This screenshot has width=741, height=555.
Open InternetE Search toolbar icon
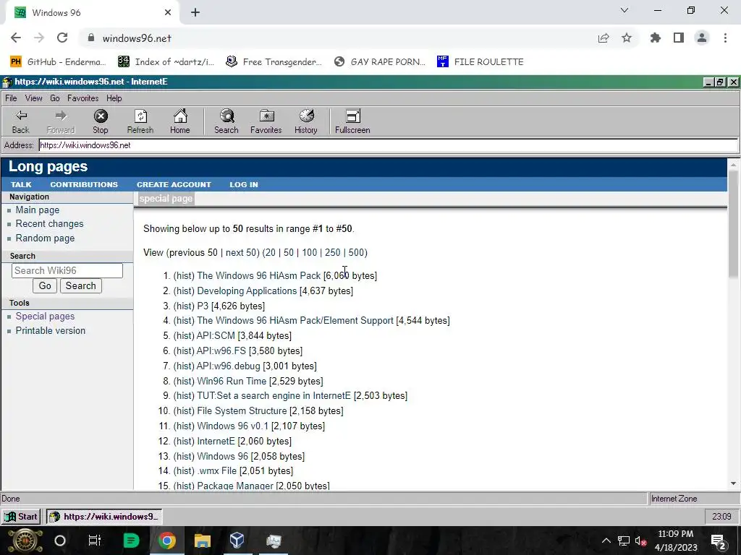[x=226, y=121]
